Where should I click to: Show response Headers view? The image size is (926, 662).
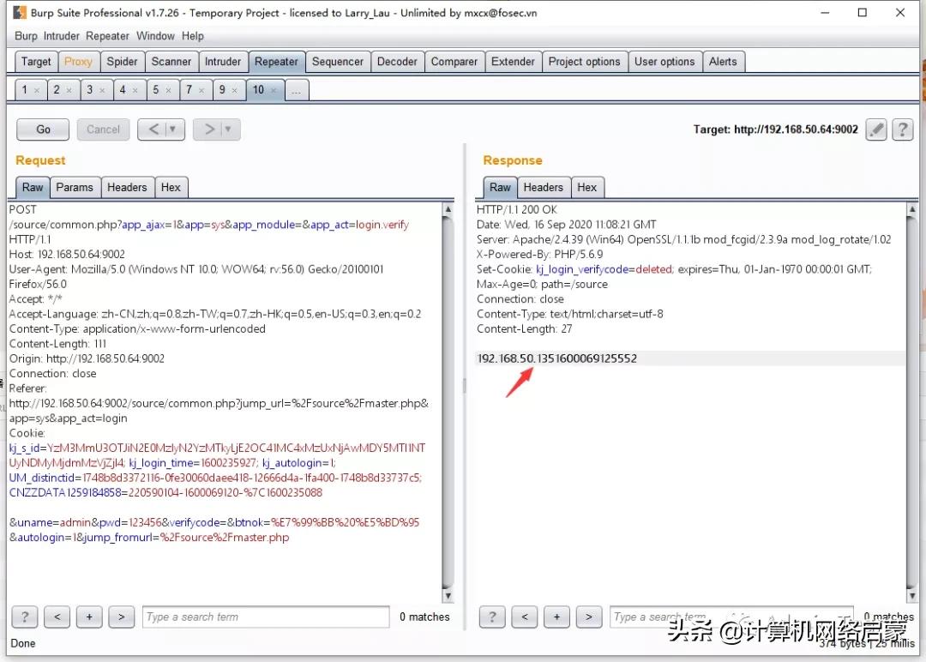(x=544, y=187)
